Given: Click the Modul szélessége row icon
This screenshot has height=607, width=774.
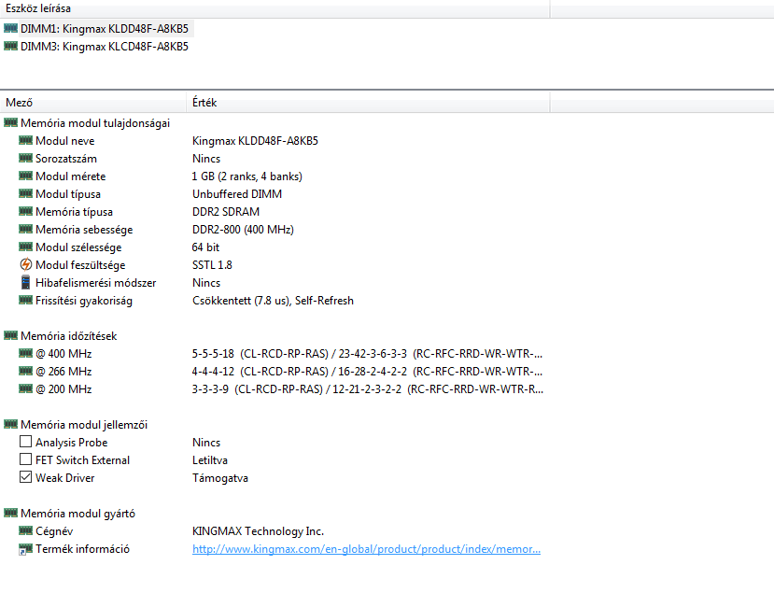Looking at the screenshot, I should 25,247.
